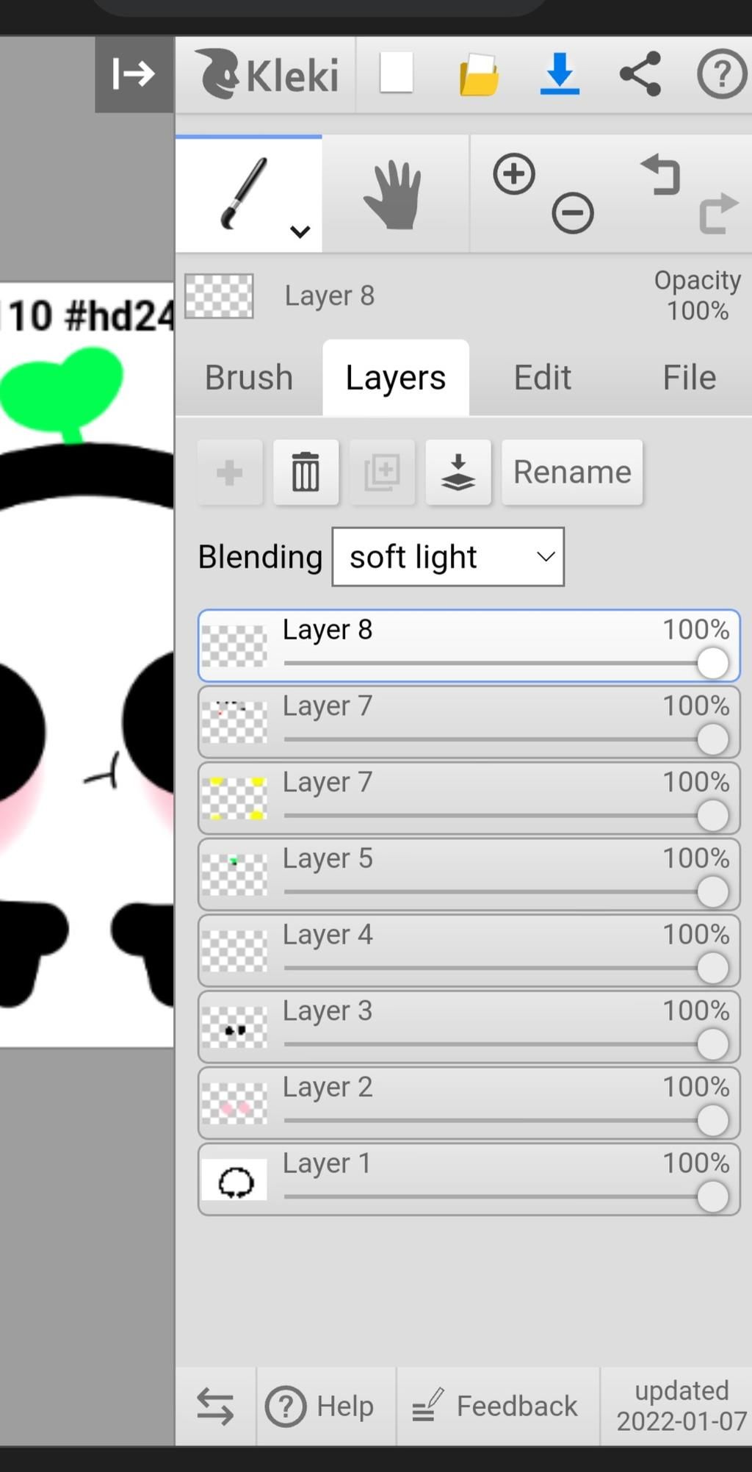752x1472 pixels.
Task: Switch to the Brush tab
Action: tap(249, 378)
